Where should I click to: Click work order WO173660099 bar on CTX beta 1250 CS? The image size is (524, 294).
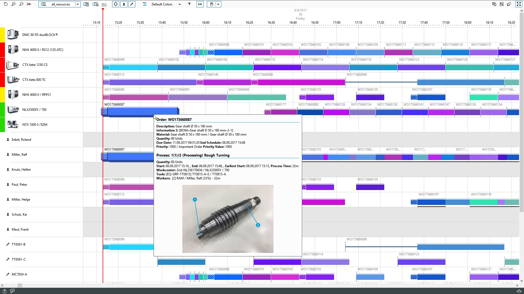133,67
